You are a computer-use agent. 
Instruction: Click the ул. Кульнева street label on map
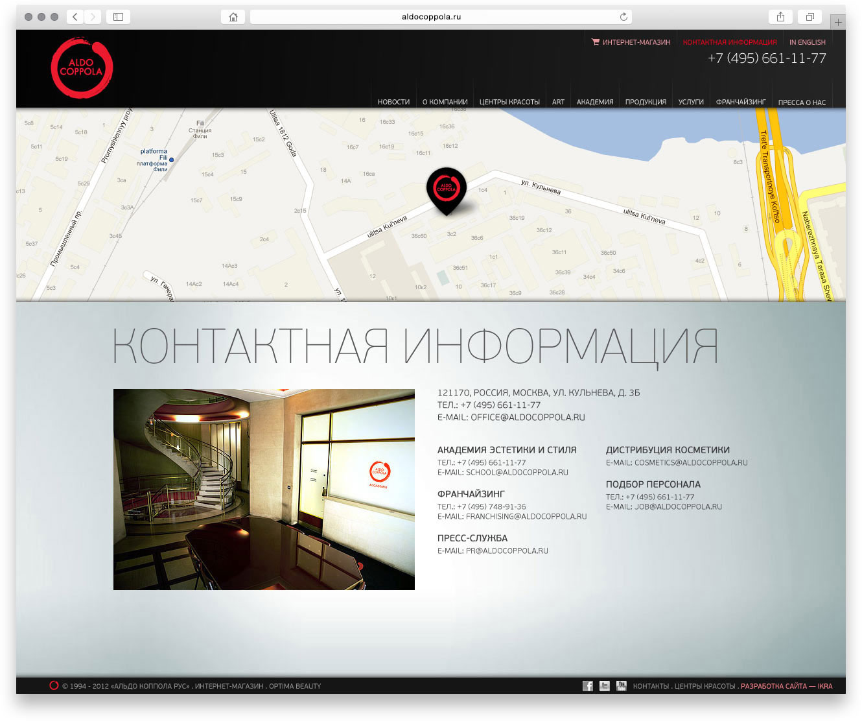tap(541, 187)
